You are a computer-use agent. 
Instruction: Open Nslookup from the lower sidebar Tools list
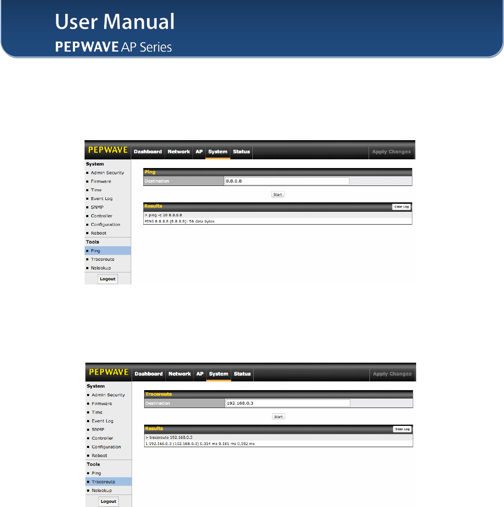[102, 491]
